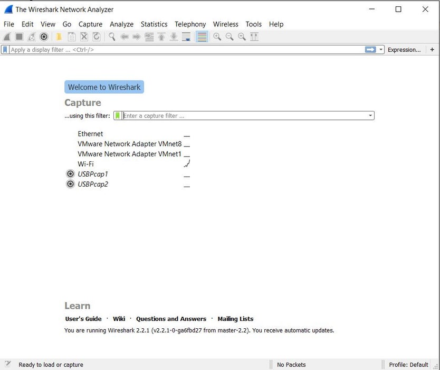
Task: Open the Tools menu
Action: pos(253,24)
